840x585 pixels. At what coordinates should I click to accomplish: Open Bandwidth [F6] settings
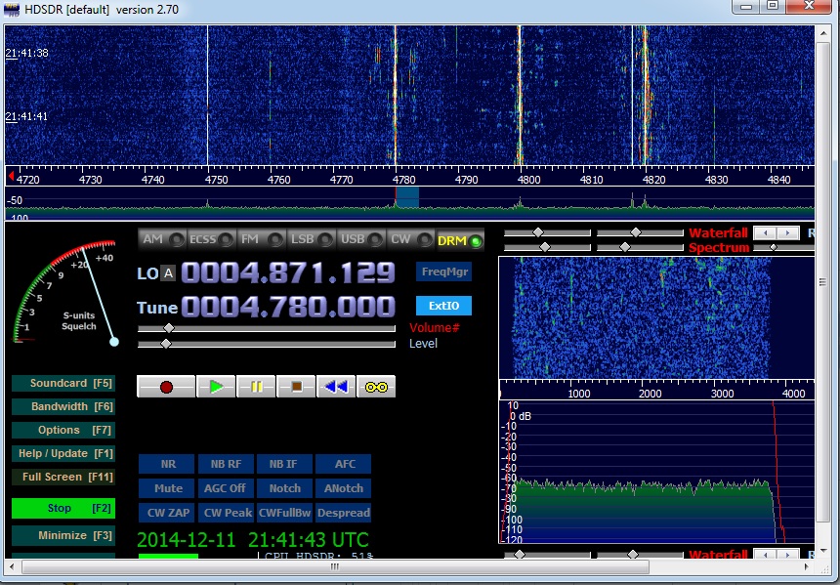(63, 406)
